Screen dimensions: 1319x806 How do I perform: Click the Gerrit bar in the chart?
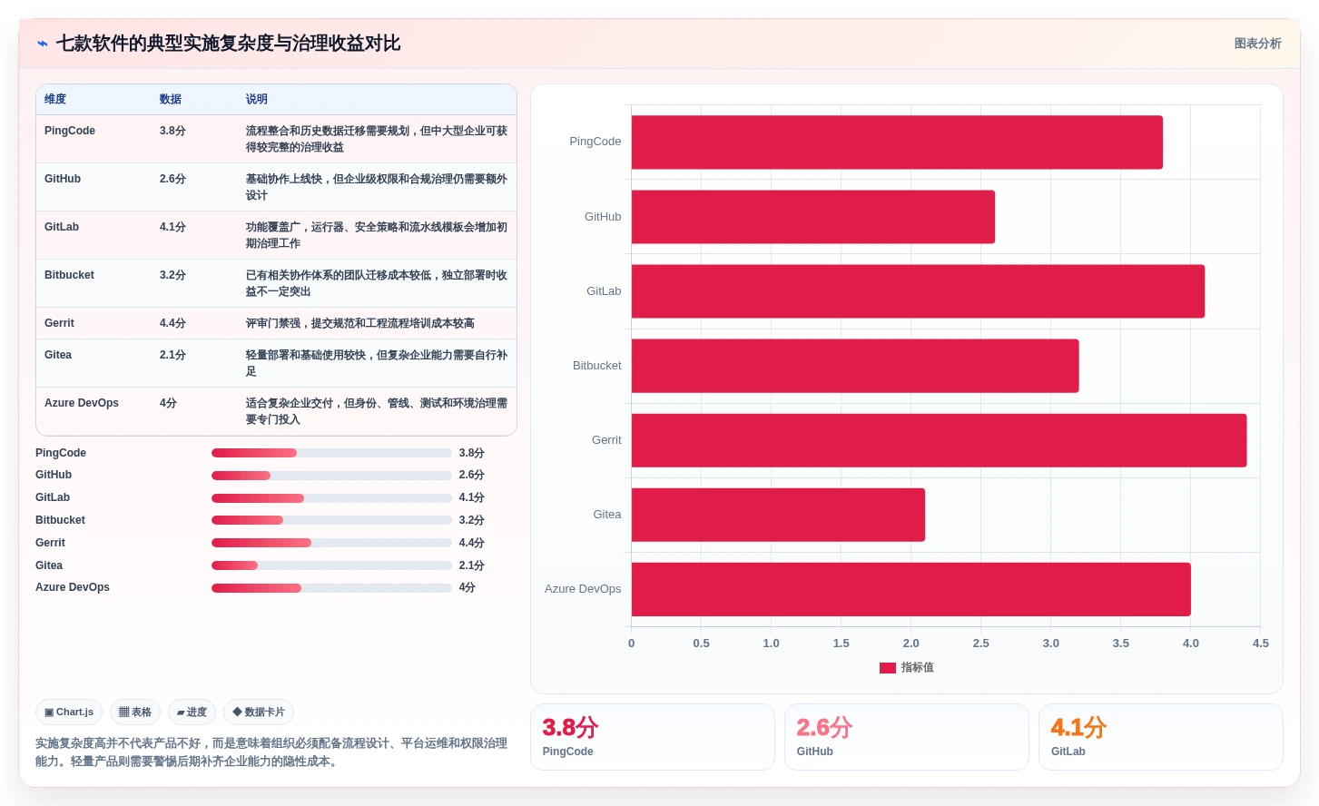coord(939,440)
